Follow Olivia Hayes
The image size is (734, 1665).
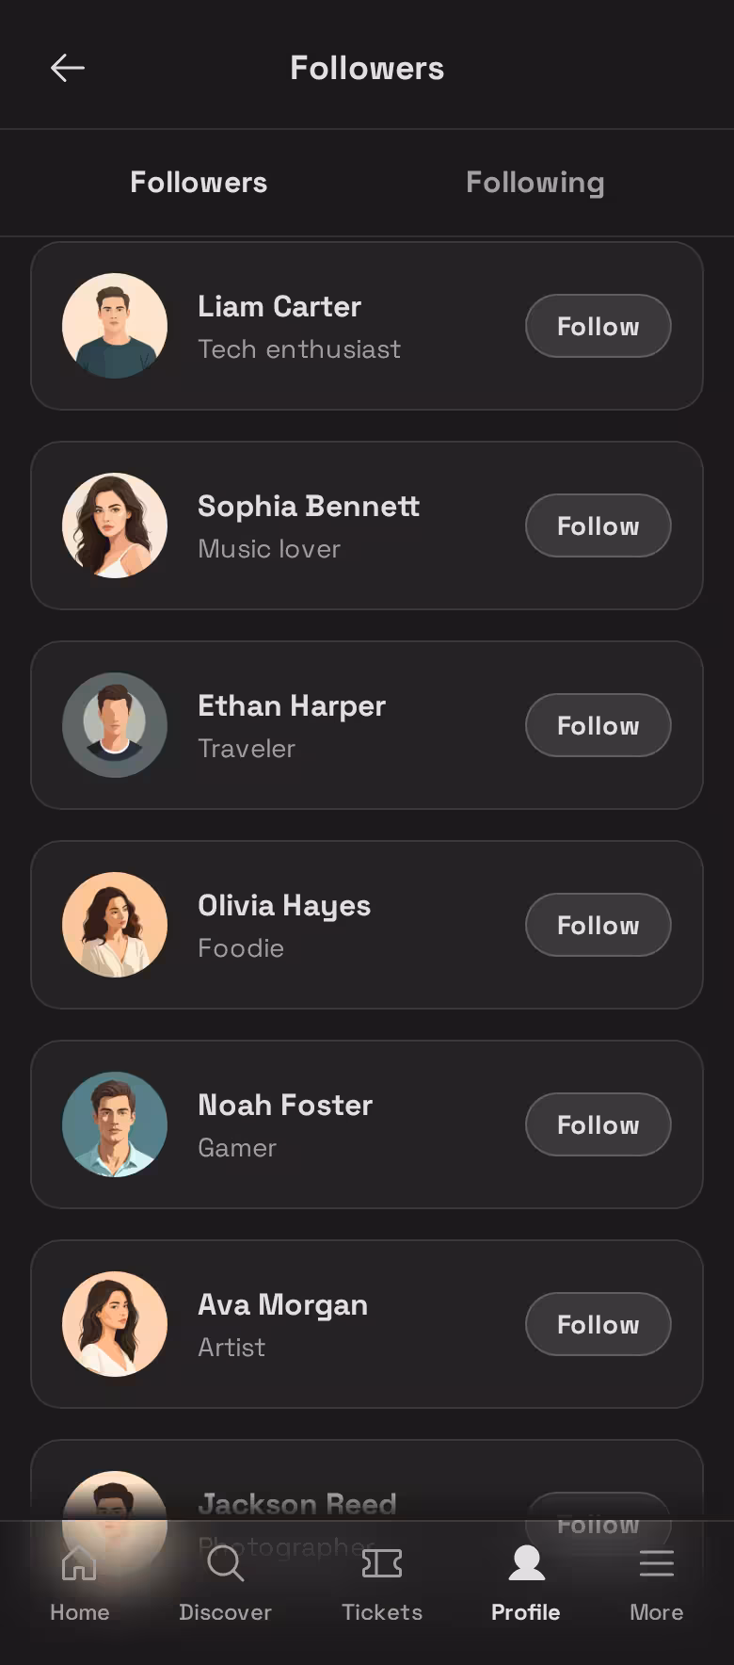598,926
